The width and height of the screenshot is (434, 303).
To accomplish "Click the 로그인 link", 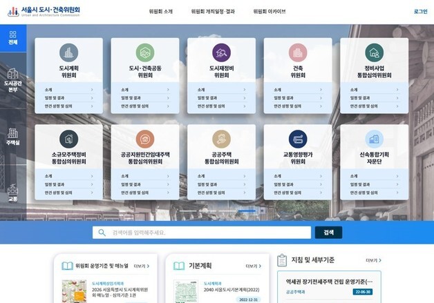I will coord(420,12).
